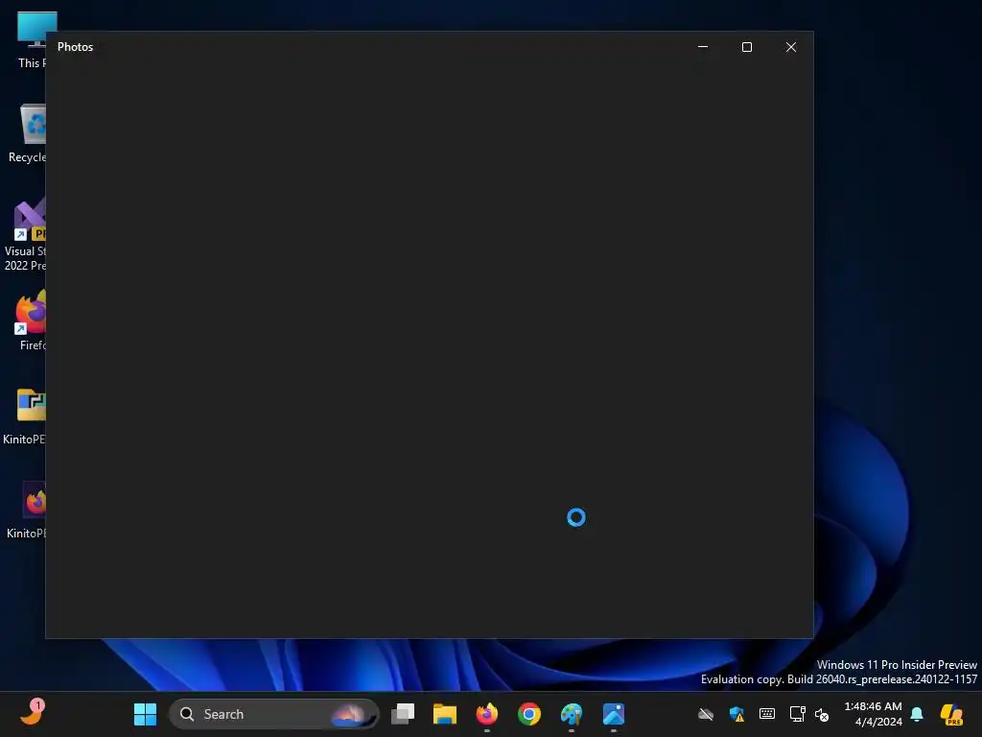The height and width of the screenshot is (737, 982).
Task: Open Windows Security tray icon
Action: click(737, 714)
